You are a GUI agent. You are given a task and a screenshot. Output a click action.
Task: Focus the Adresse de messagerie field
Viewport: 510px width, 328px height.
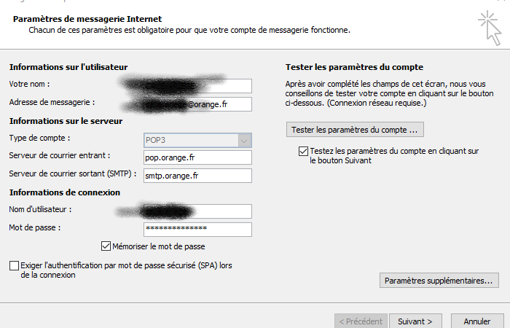tap(197, 104)
